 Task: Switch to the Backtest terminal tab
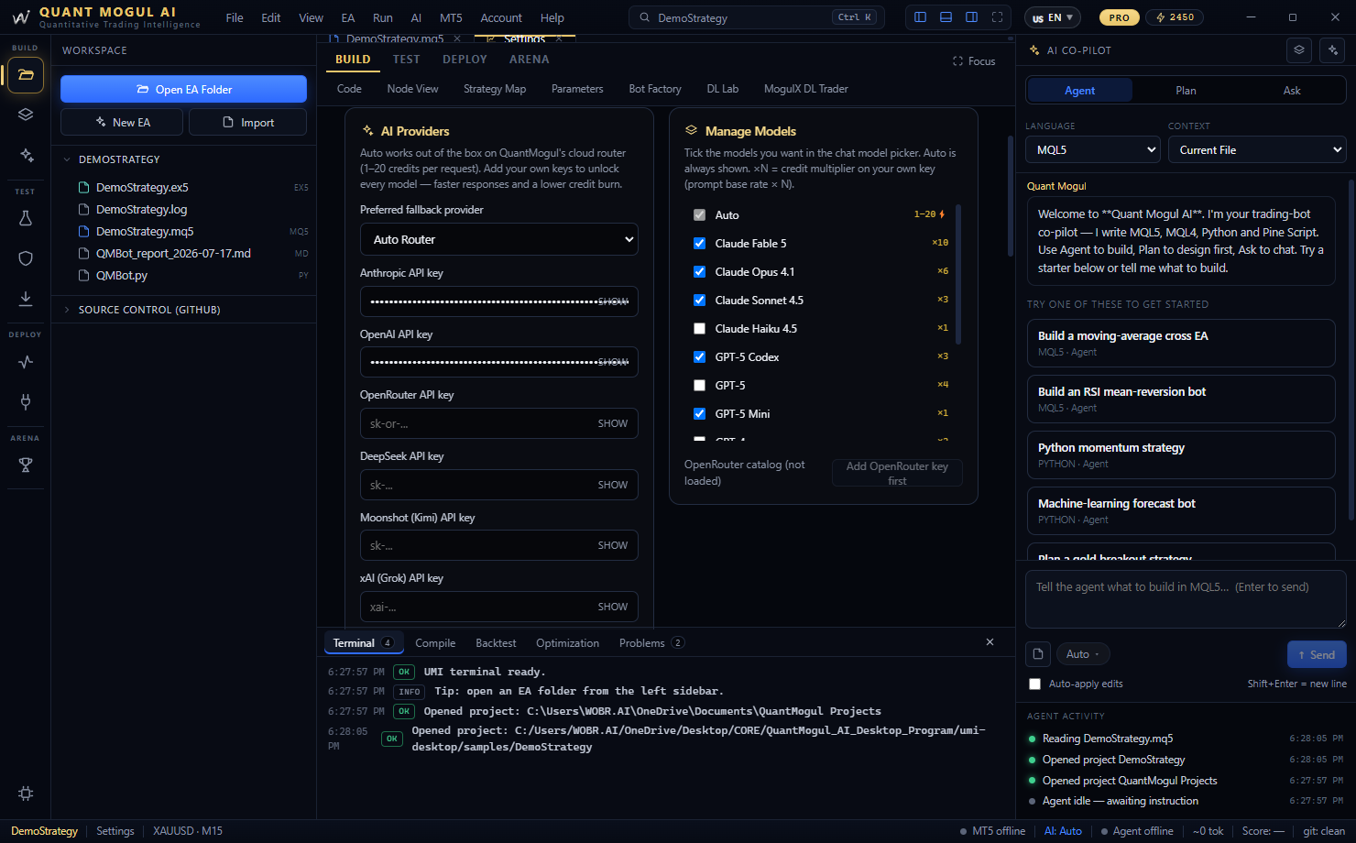496,643
